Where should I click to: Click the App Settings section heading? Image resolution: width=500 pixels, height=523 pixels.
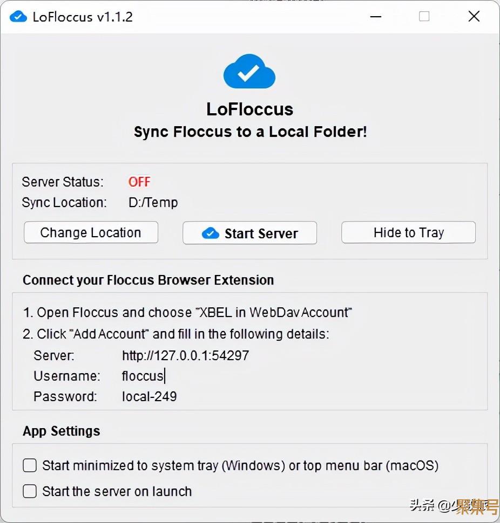[61, 431]
